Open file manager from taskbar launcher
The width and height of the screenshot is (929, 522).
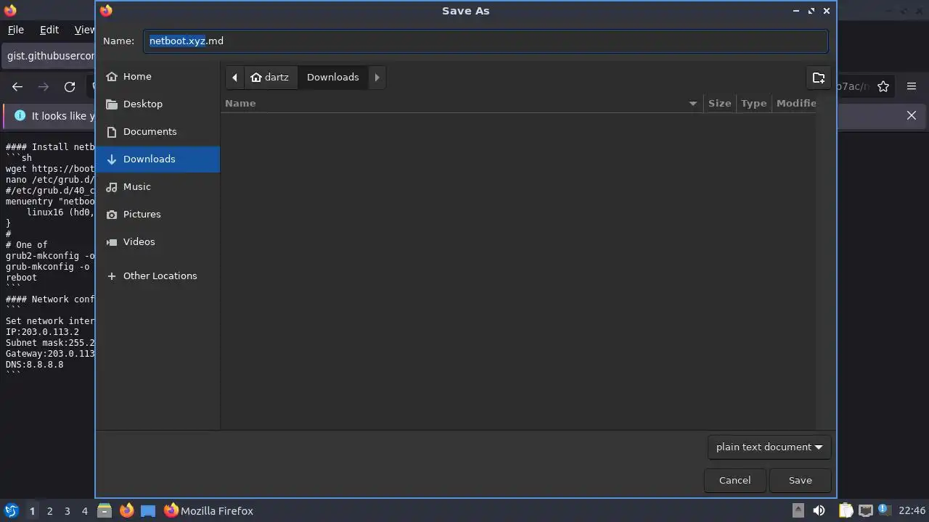[105, 510]
